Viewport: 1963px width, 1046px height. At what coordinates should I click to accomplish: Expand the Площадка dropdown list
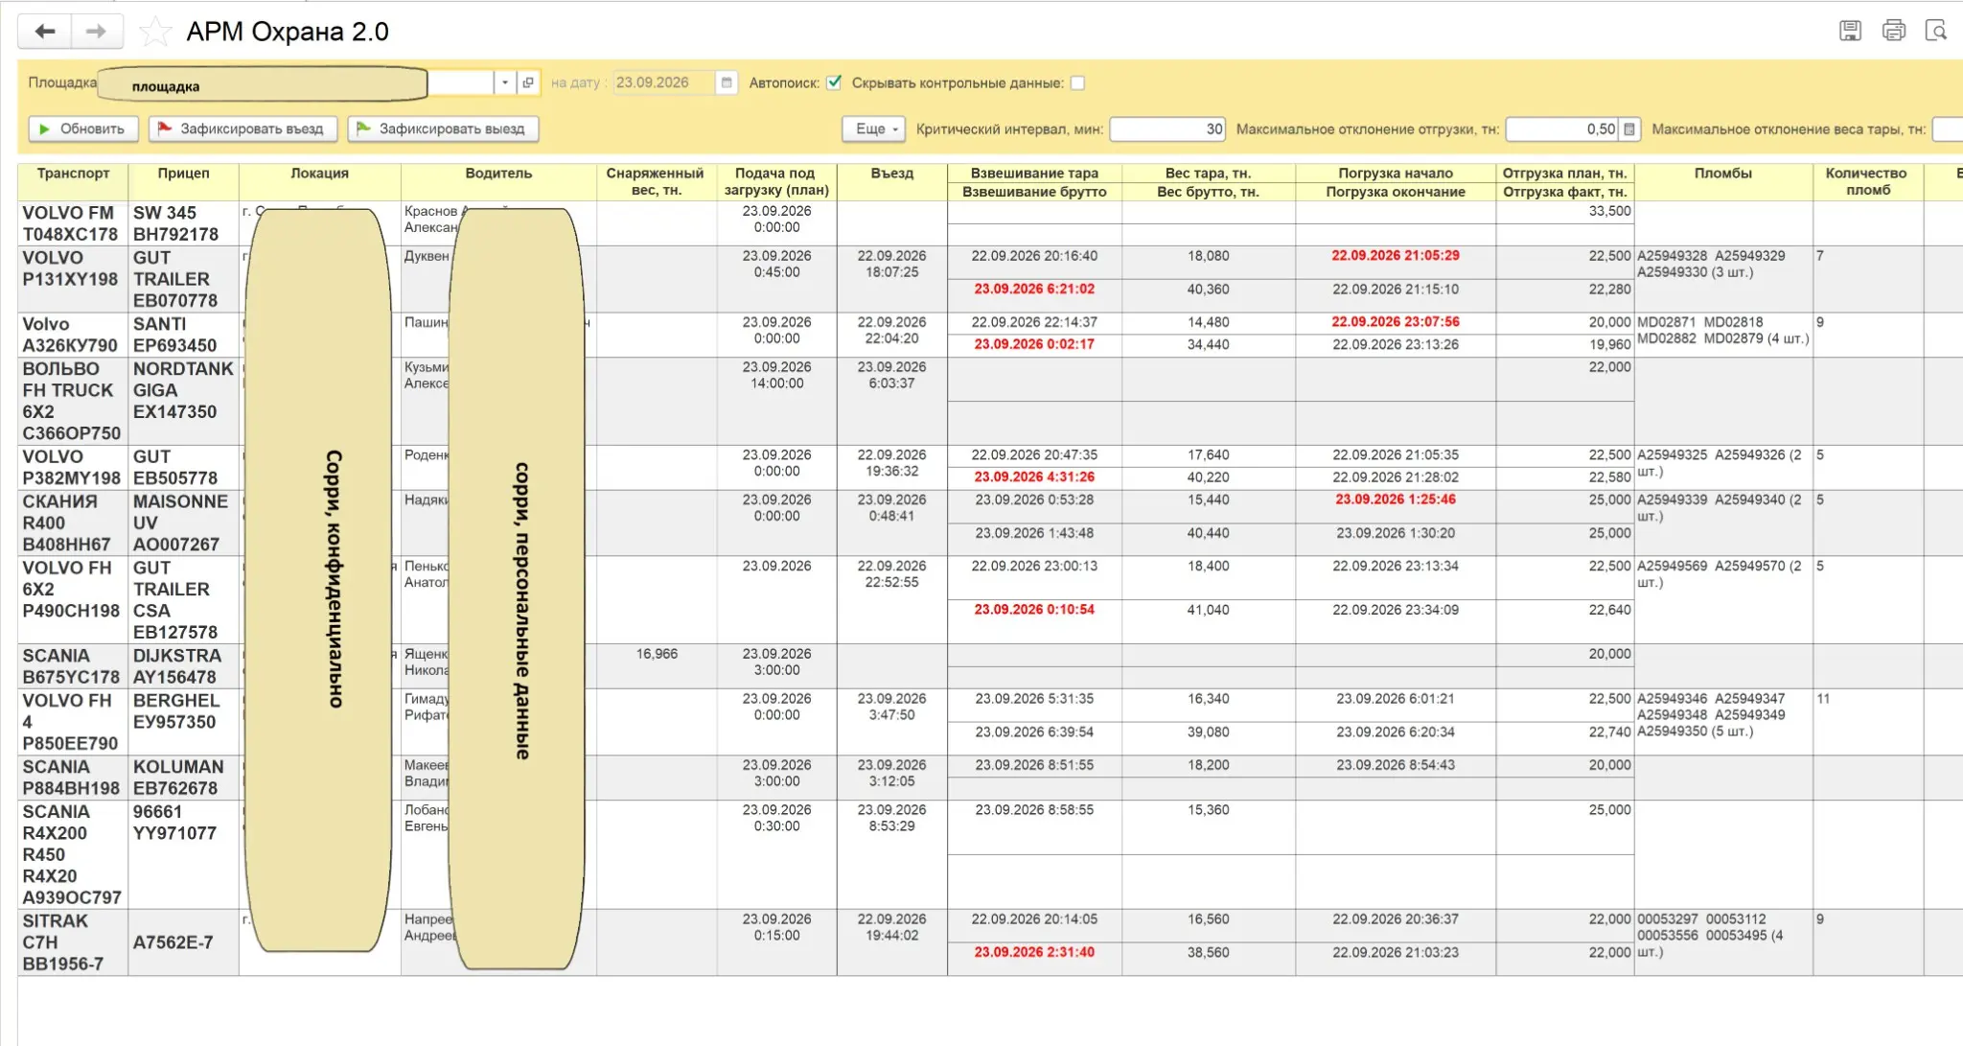(505, 82)
